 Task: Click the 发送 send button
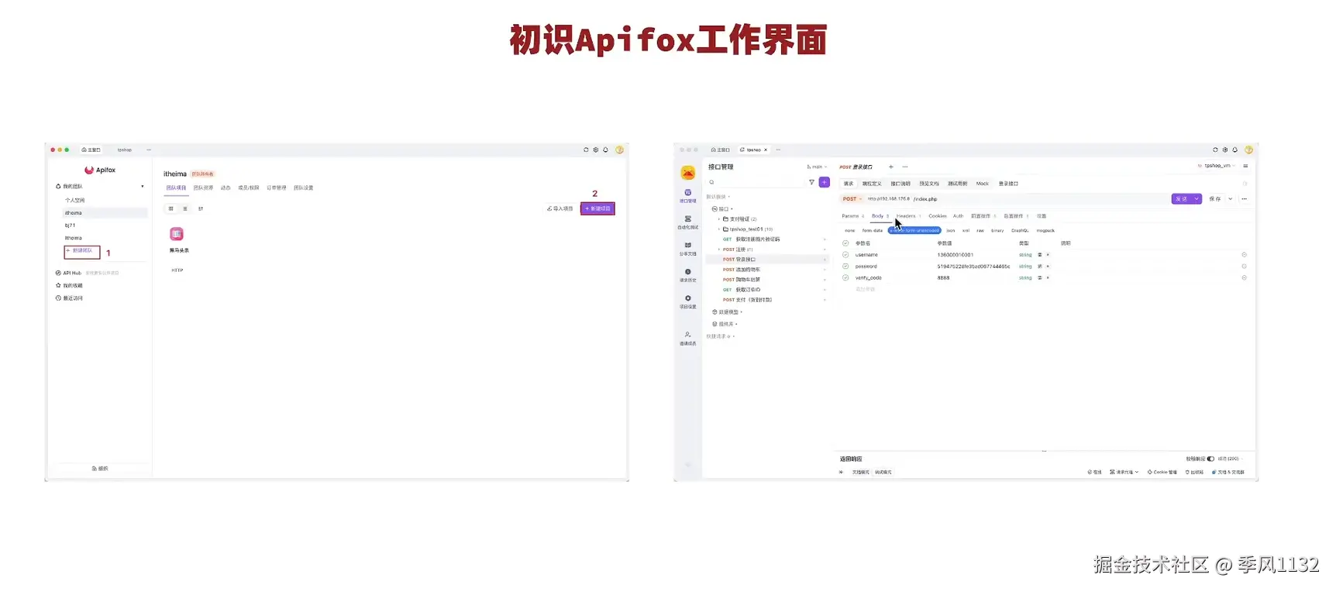pyautogui.click(x=1182, y=199)
